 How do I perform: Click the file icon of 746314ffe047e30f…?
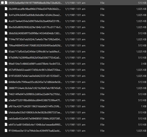(6, 94)
